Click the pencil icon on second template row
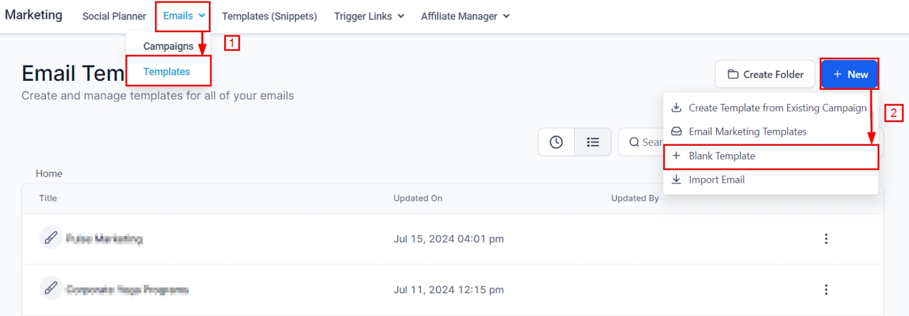909x316 pixels. pos(51,289)
